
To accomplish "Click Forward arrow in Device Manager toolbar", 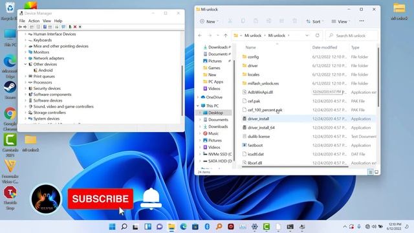I will [25, 27].
